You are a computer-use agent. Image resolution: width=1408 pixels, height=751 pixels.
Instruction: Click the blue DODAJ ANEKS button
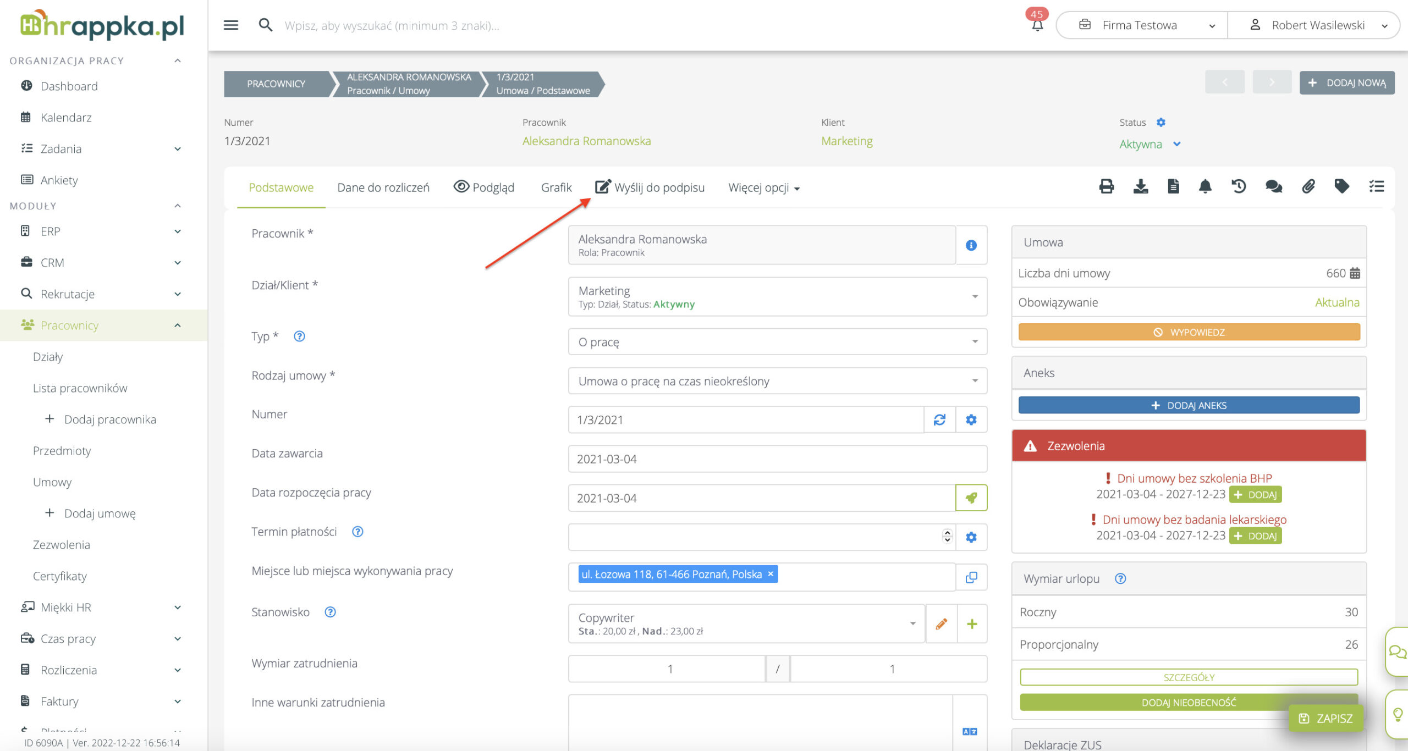coord(1189,405)
